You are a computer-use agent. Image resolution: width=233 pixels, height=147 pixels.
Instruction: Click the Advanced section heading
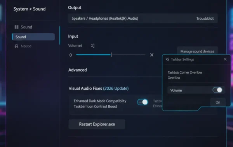click(78, 70)
